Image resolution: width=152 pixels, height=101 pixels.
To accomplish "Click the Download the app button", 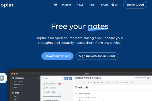I will [x=58, y=56].
